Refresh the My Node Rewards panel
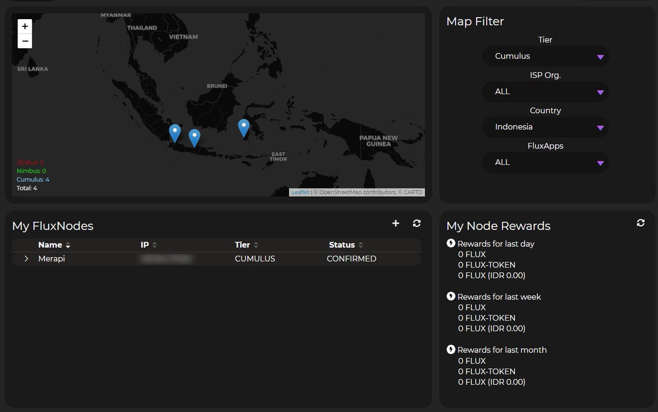This screenshot has height=412, width=658. click(x=640, y=223)
